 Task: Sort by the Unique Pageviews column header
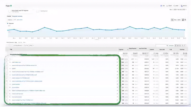pyautogui.click(x=133, y=48)
